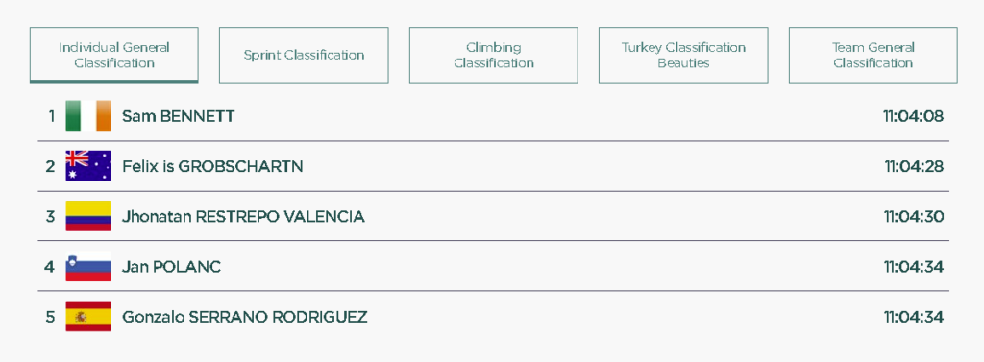
Task: Click the Colombian flag next to Restrepo Valencia
Action: [88, 216]
